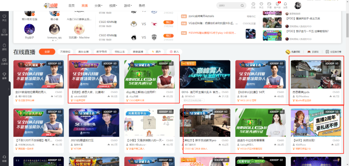349x166 pixels.
Task: Go to 首页 nav tab
Action: (x=71, y=5)
